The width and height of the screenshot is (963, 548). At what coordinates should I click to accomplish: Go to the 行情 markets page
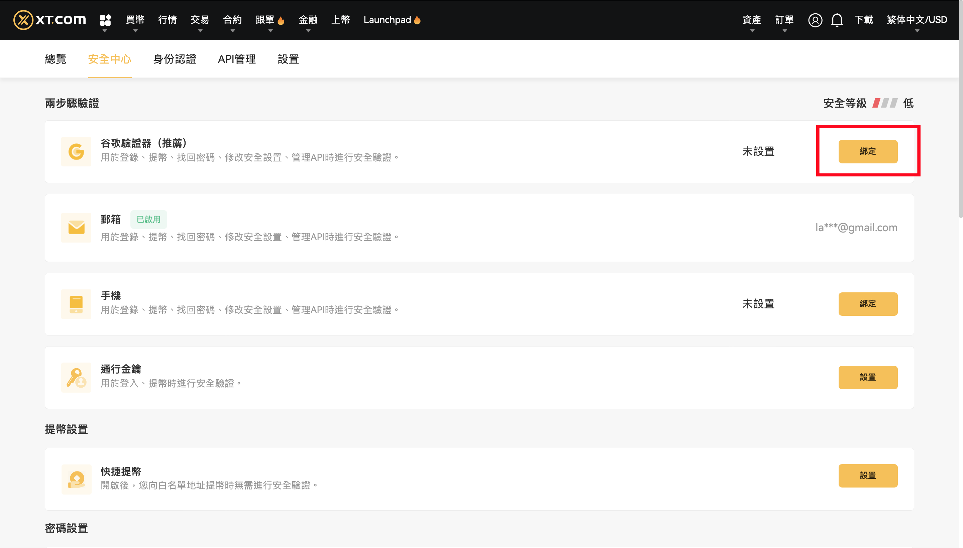tap(168, 20)
